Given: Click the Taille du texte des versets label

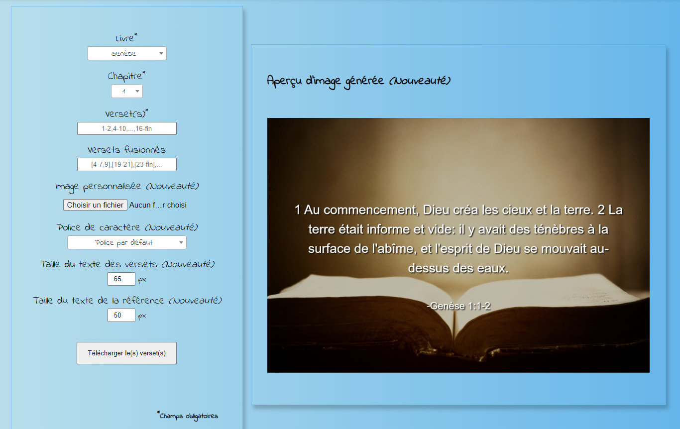Looking at the screenshot, I should coord(127,264).
